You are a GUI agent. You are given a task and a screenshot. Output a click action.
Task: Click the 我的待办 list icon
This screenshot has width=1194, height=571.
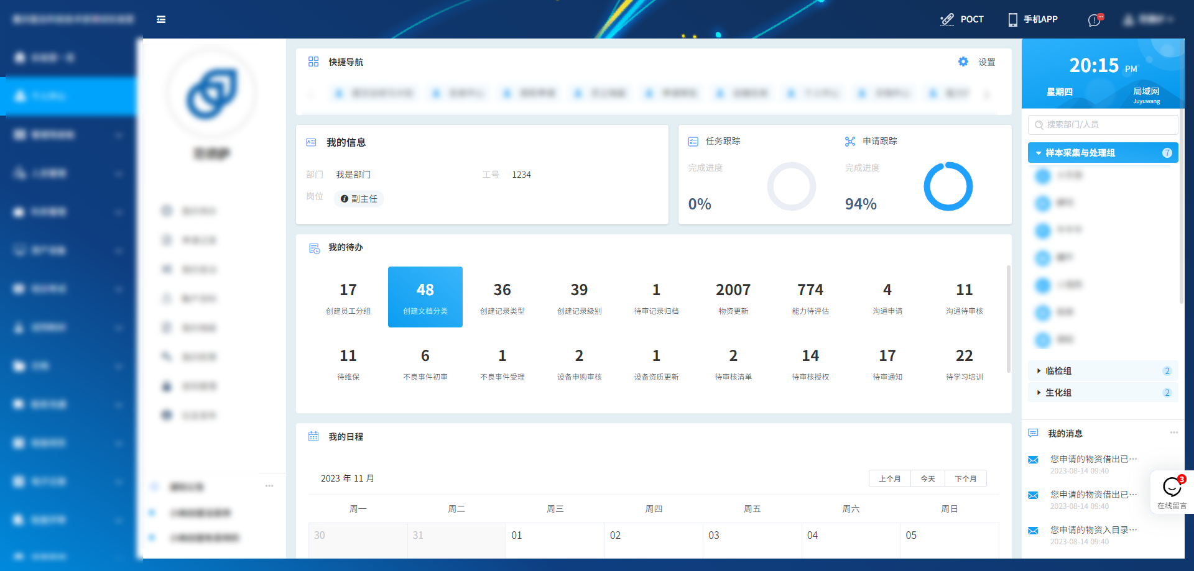pos(314,247)
